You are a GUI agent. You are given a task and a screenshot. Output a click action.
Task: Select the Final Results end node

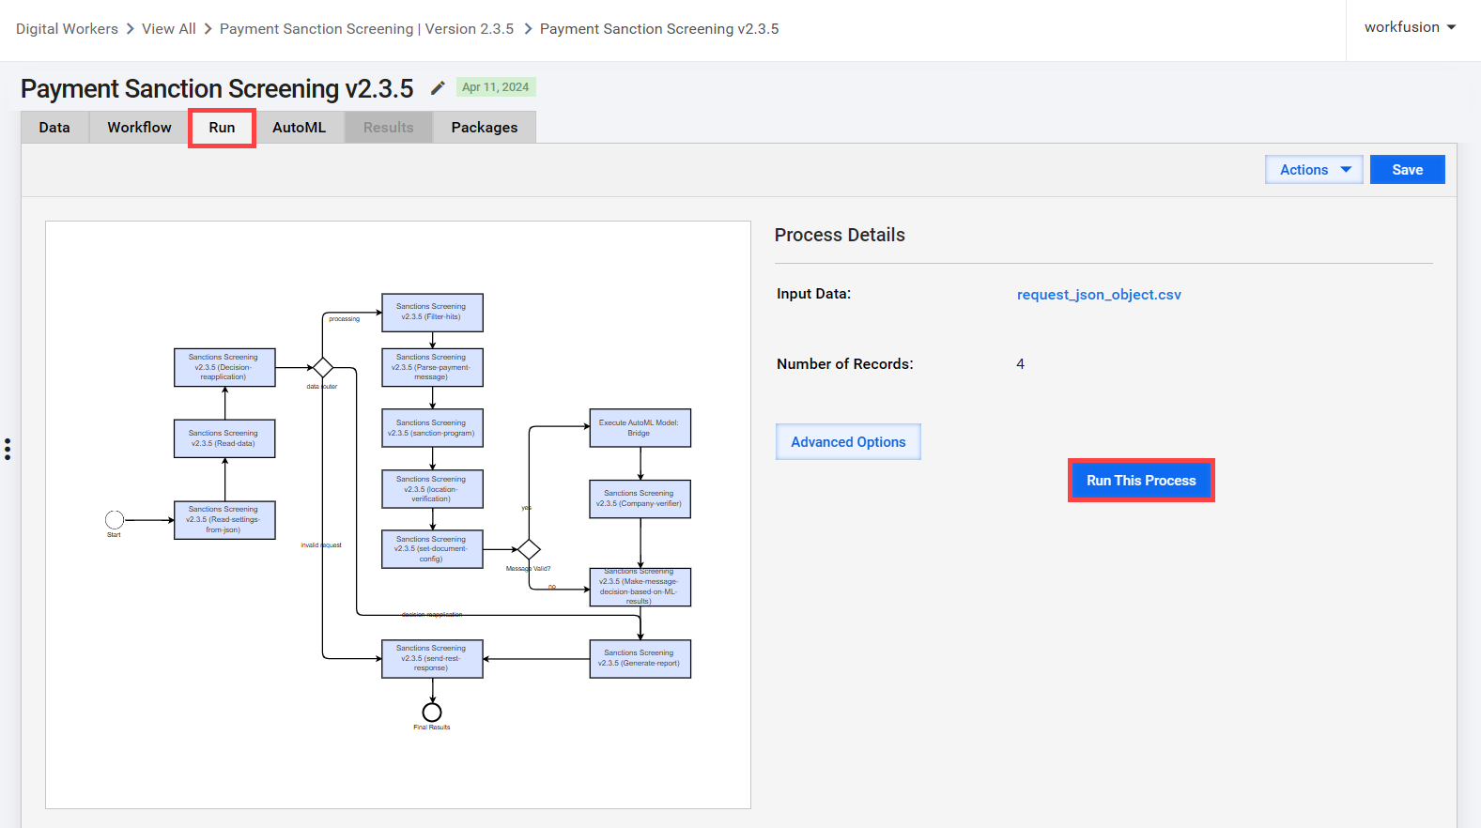[x=432, y=713]
